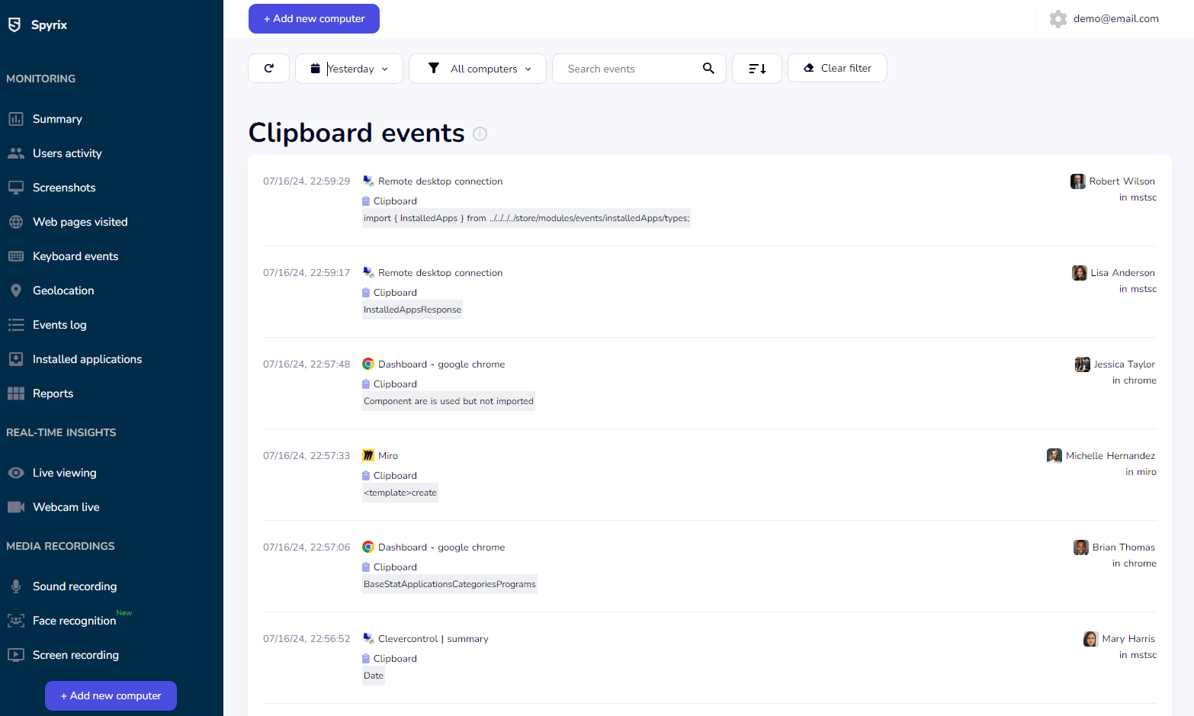1194x716 pixels.
Task: Click import InstalledApps clipboard text
Action: point(526,218)
